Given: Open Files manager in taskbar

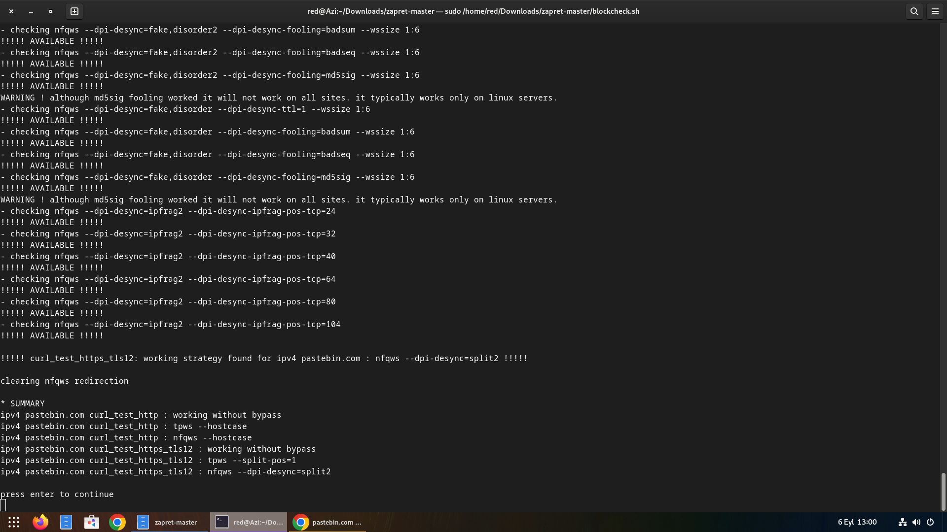Looking at the screenshot, I should (66, 522).
